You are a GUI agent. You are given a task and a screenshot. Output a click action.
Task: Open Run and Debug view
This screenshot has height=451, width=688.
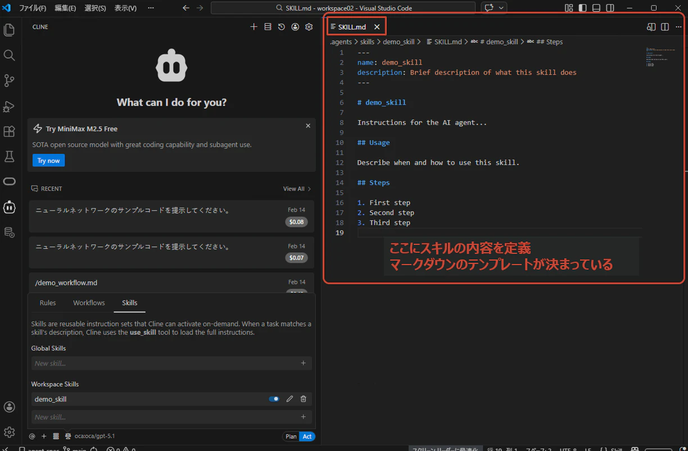pyautogui.click(x=9, y=106)
